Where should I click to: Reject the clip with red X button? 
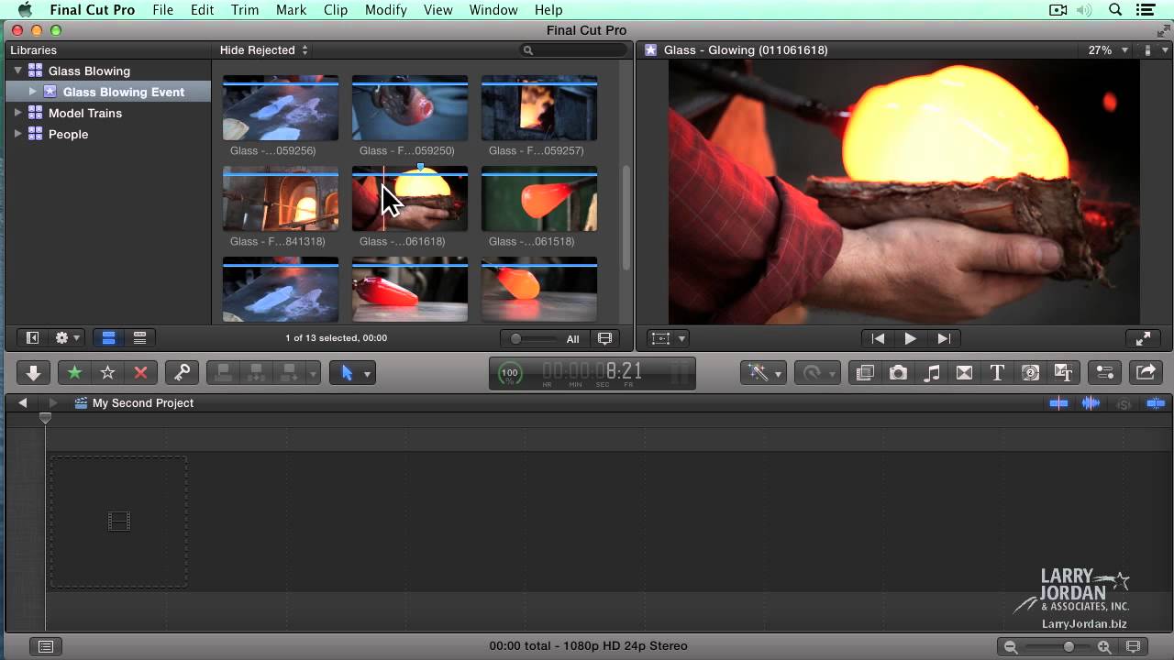140,373
